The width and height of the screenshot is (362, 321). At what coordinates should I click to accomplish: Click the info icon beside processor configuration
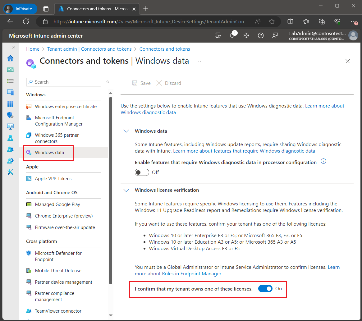click(x=323, y=161)
